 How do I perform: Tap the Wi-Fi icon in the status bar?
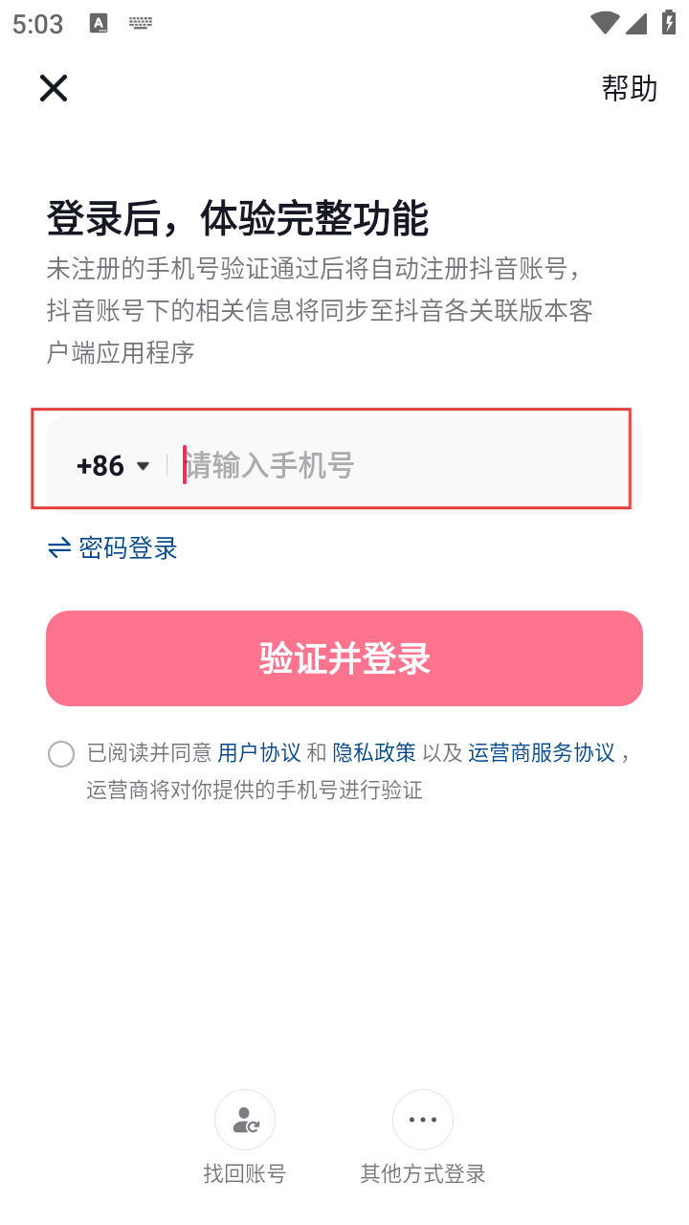(x=604, y=23)
